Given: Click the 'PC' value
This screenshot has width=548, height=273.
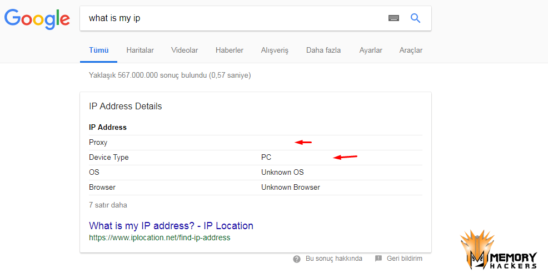Looking at the screenshot, I should (x=266, y=158).
